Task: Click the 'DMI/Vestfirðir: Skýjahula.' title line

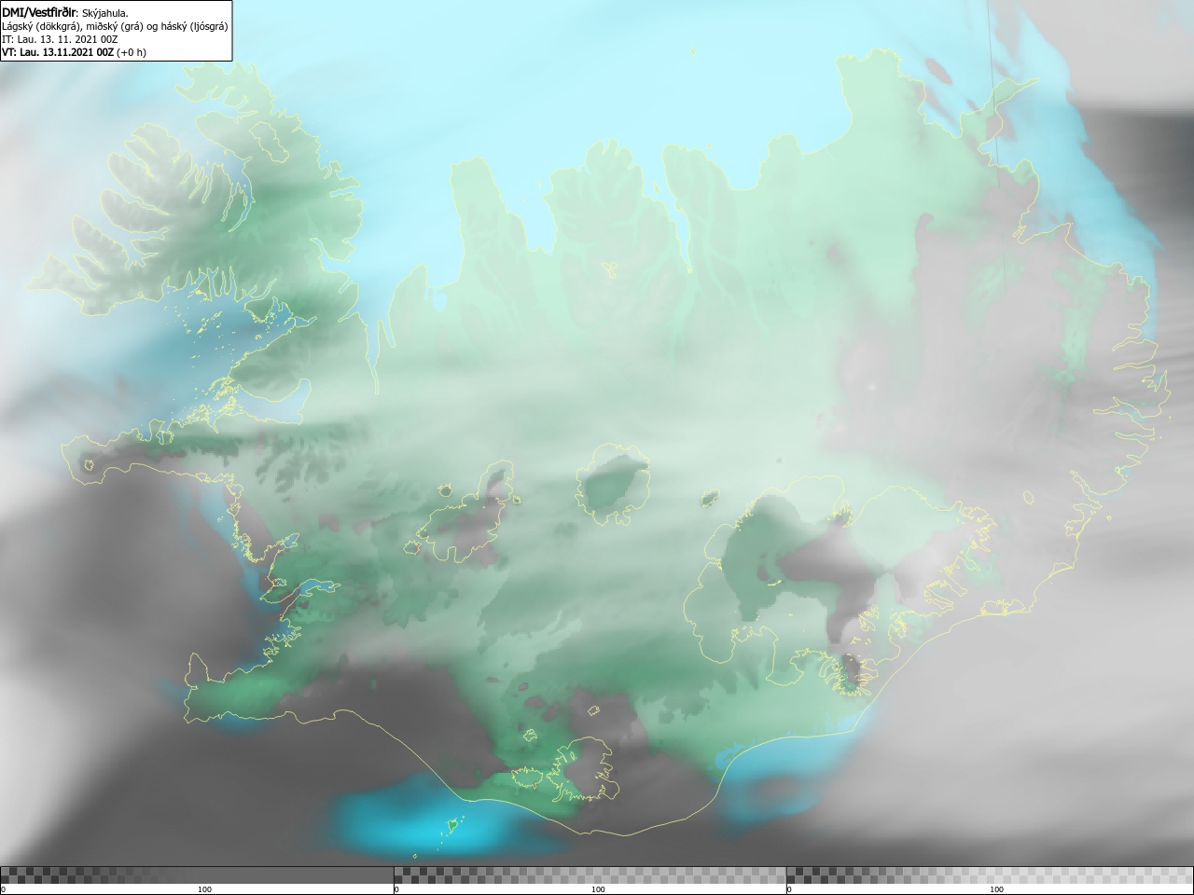Action: (x=65, y=12)
